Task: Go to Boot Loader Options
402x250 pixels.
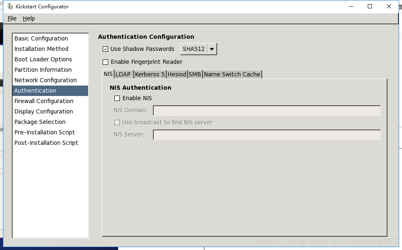Action: point(50,60)
